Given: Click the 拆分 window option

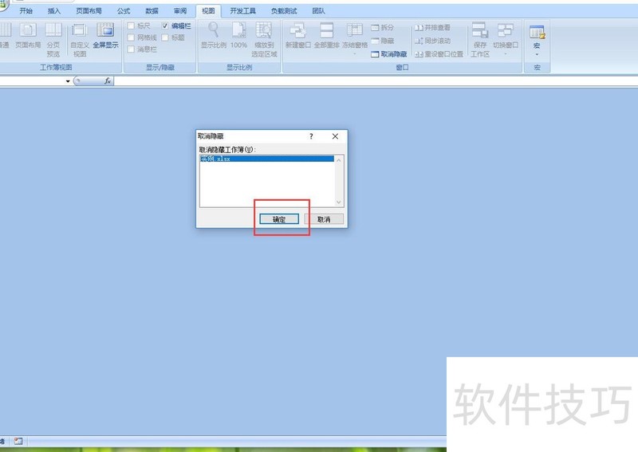Looking at the screenshot, I should click(383, 27).
